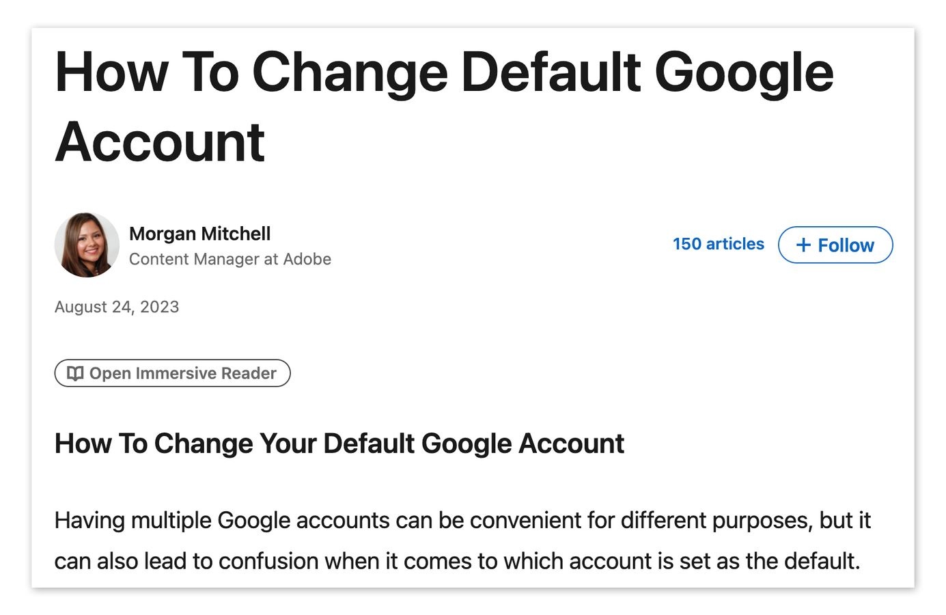Image resolution: width=946 pixels, height=615 pixels.
Task: Click the Follow button
Action: (x=835, y=245)
